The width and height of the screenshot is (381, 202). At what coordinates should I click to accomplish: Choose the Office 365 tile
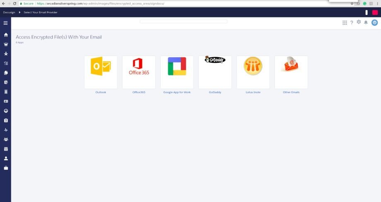pyautogui.click(x=139, y=72)
